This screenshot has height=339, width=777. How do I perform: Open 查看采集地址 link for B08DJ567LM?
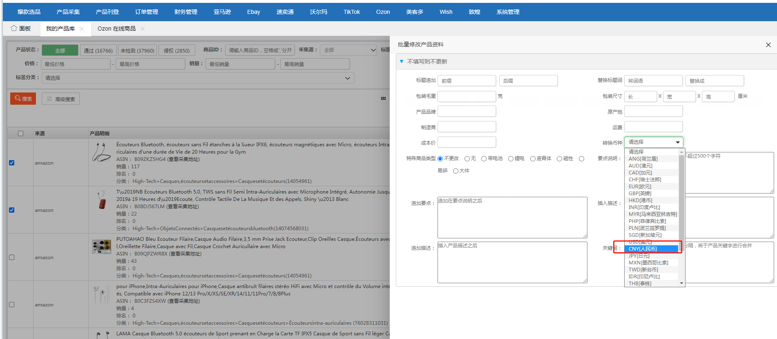[183, 207]
